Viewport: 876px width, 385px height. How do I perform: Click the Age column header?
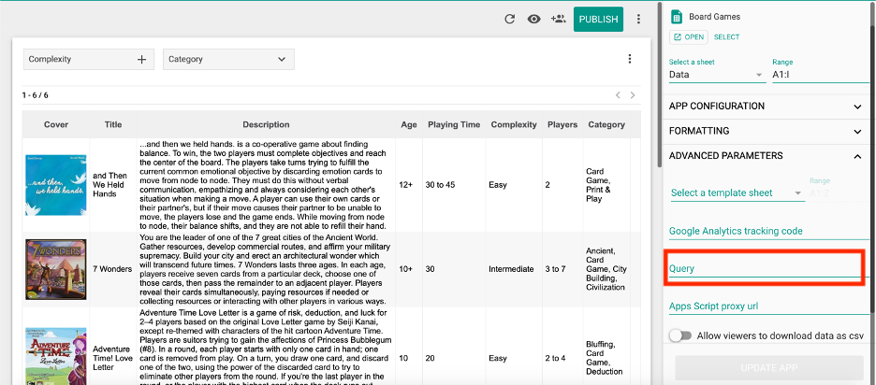point(409,124)
